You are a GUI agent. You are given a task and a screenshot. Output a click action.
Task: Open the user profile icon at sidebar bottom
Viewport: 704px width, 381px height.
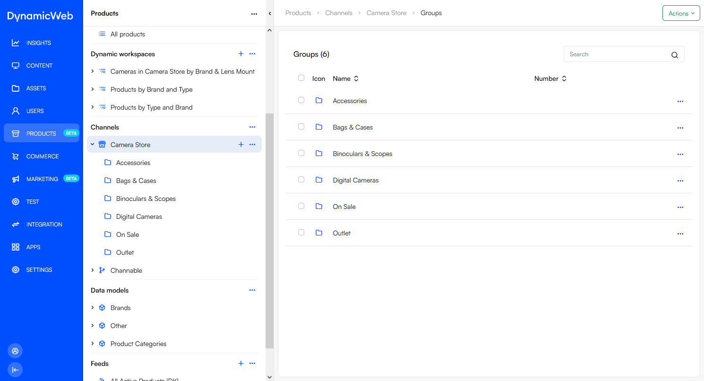click(15, 351)
